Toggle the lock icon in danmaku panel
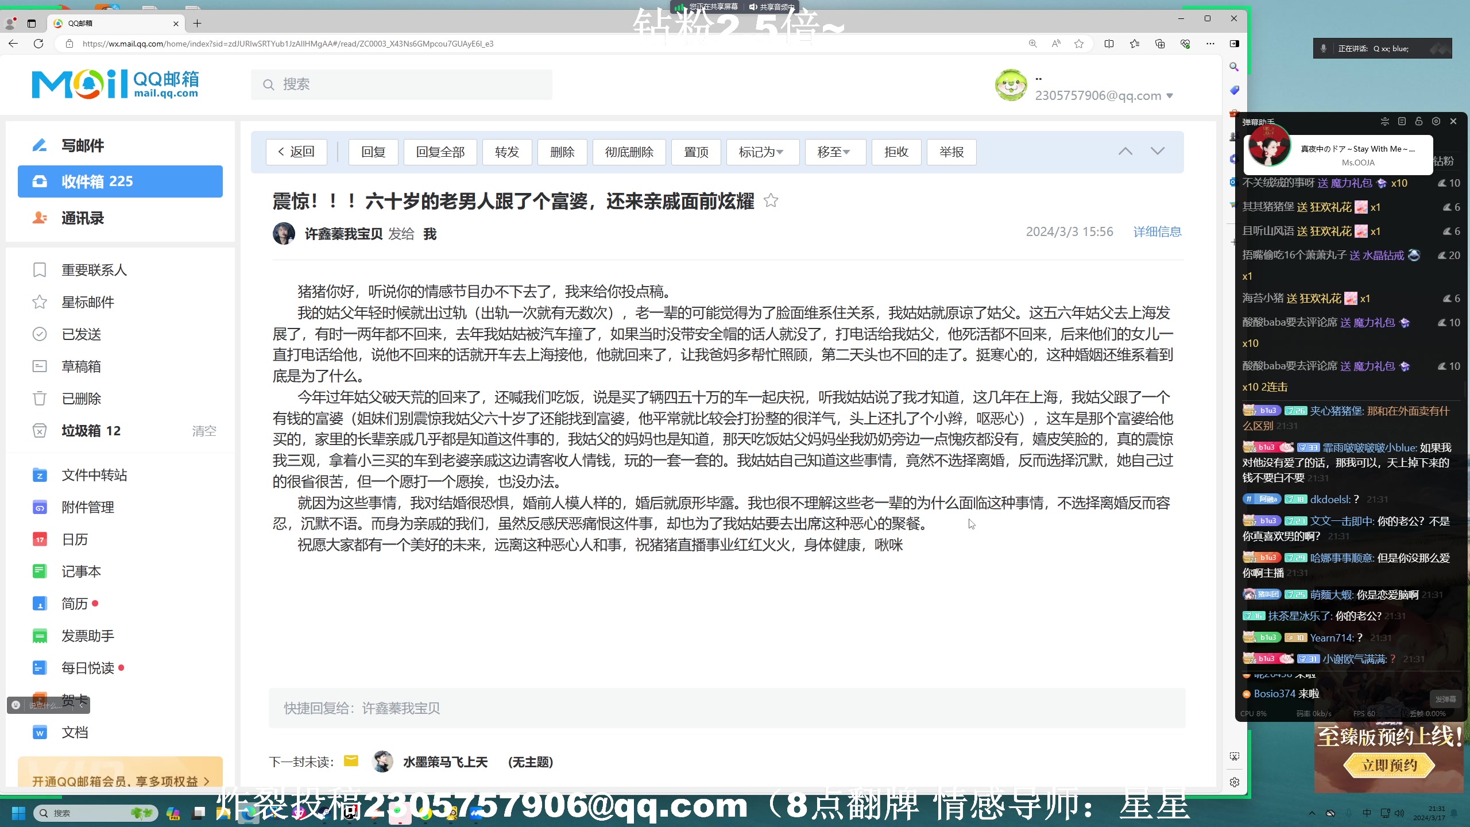The width and height of the screenshot is (1470, 827). point(1419,121)
